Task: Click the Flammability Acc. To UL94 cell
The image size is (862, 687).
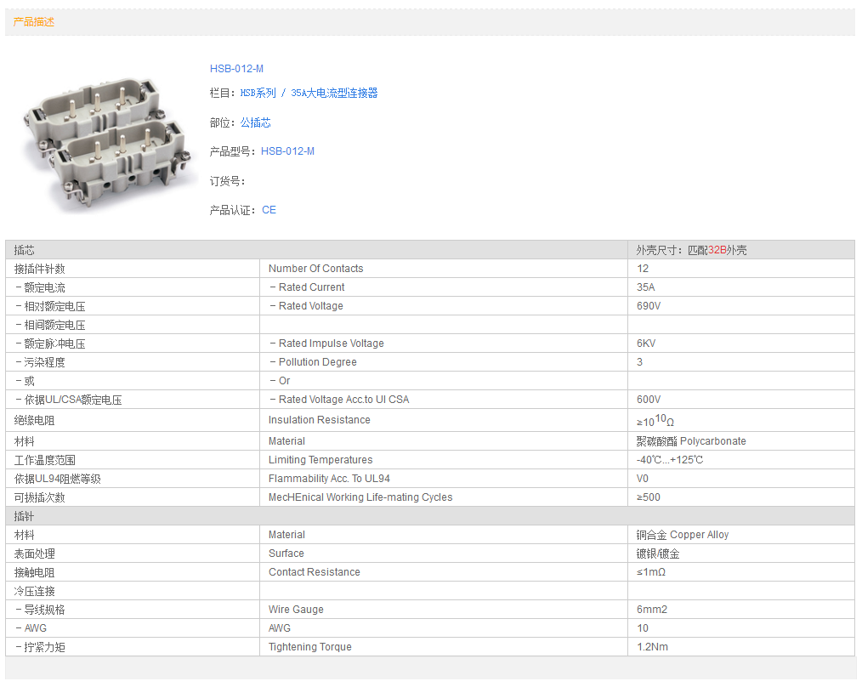Action: [329, 479]
